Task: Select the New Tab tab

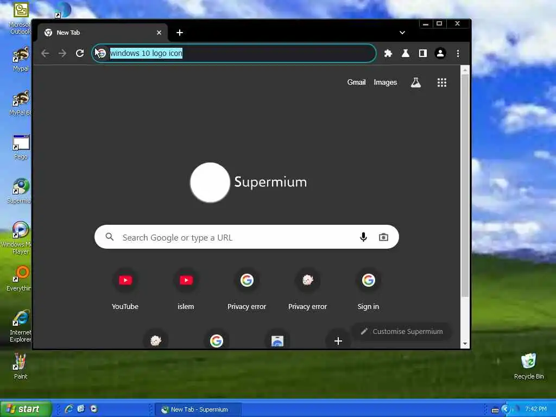Action: 103,33
